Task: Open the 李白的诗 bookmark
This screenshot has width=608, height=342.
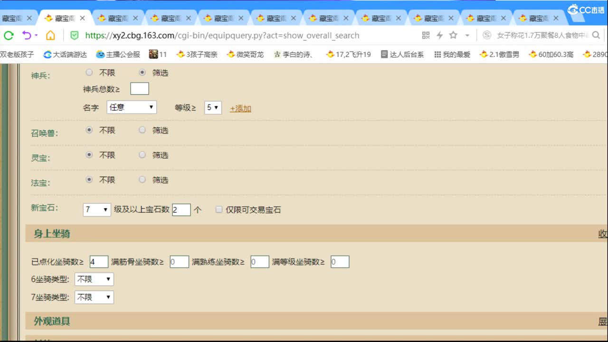Action: (x=293, y=54)
